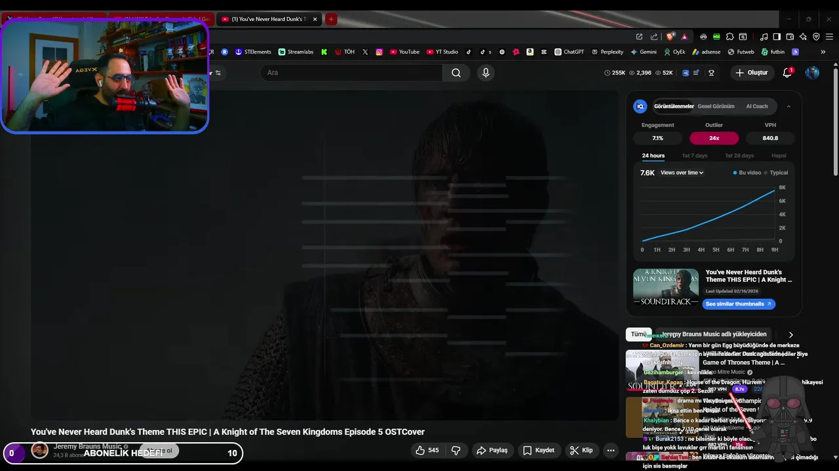Viewport: 839px width, 471px height.
Task: Open the Streamlabs bookmark
Action: click(x=296, y=52)
